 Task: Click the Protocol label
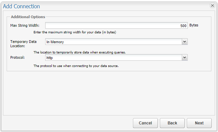coord(18,57)
